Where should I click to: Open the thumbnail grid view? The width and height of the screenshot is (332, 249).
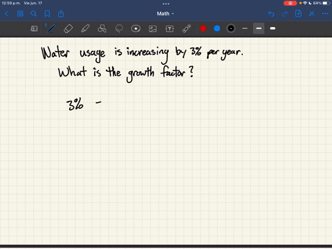pyautogui.click(x=20, y=14)
